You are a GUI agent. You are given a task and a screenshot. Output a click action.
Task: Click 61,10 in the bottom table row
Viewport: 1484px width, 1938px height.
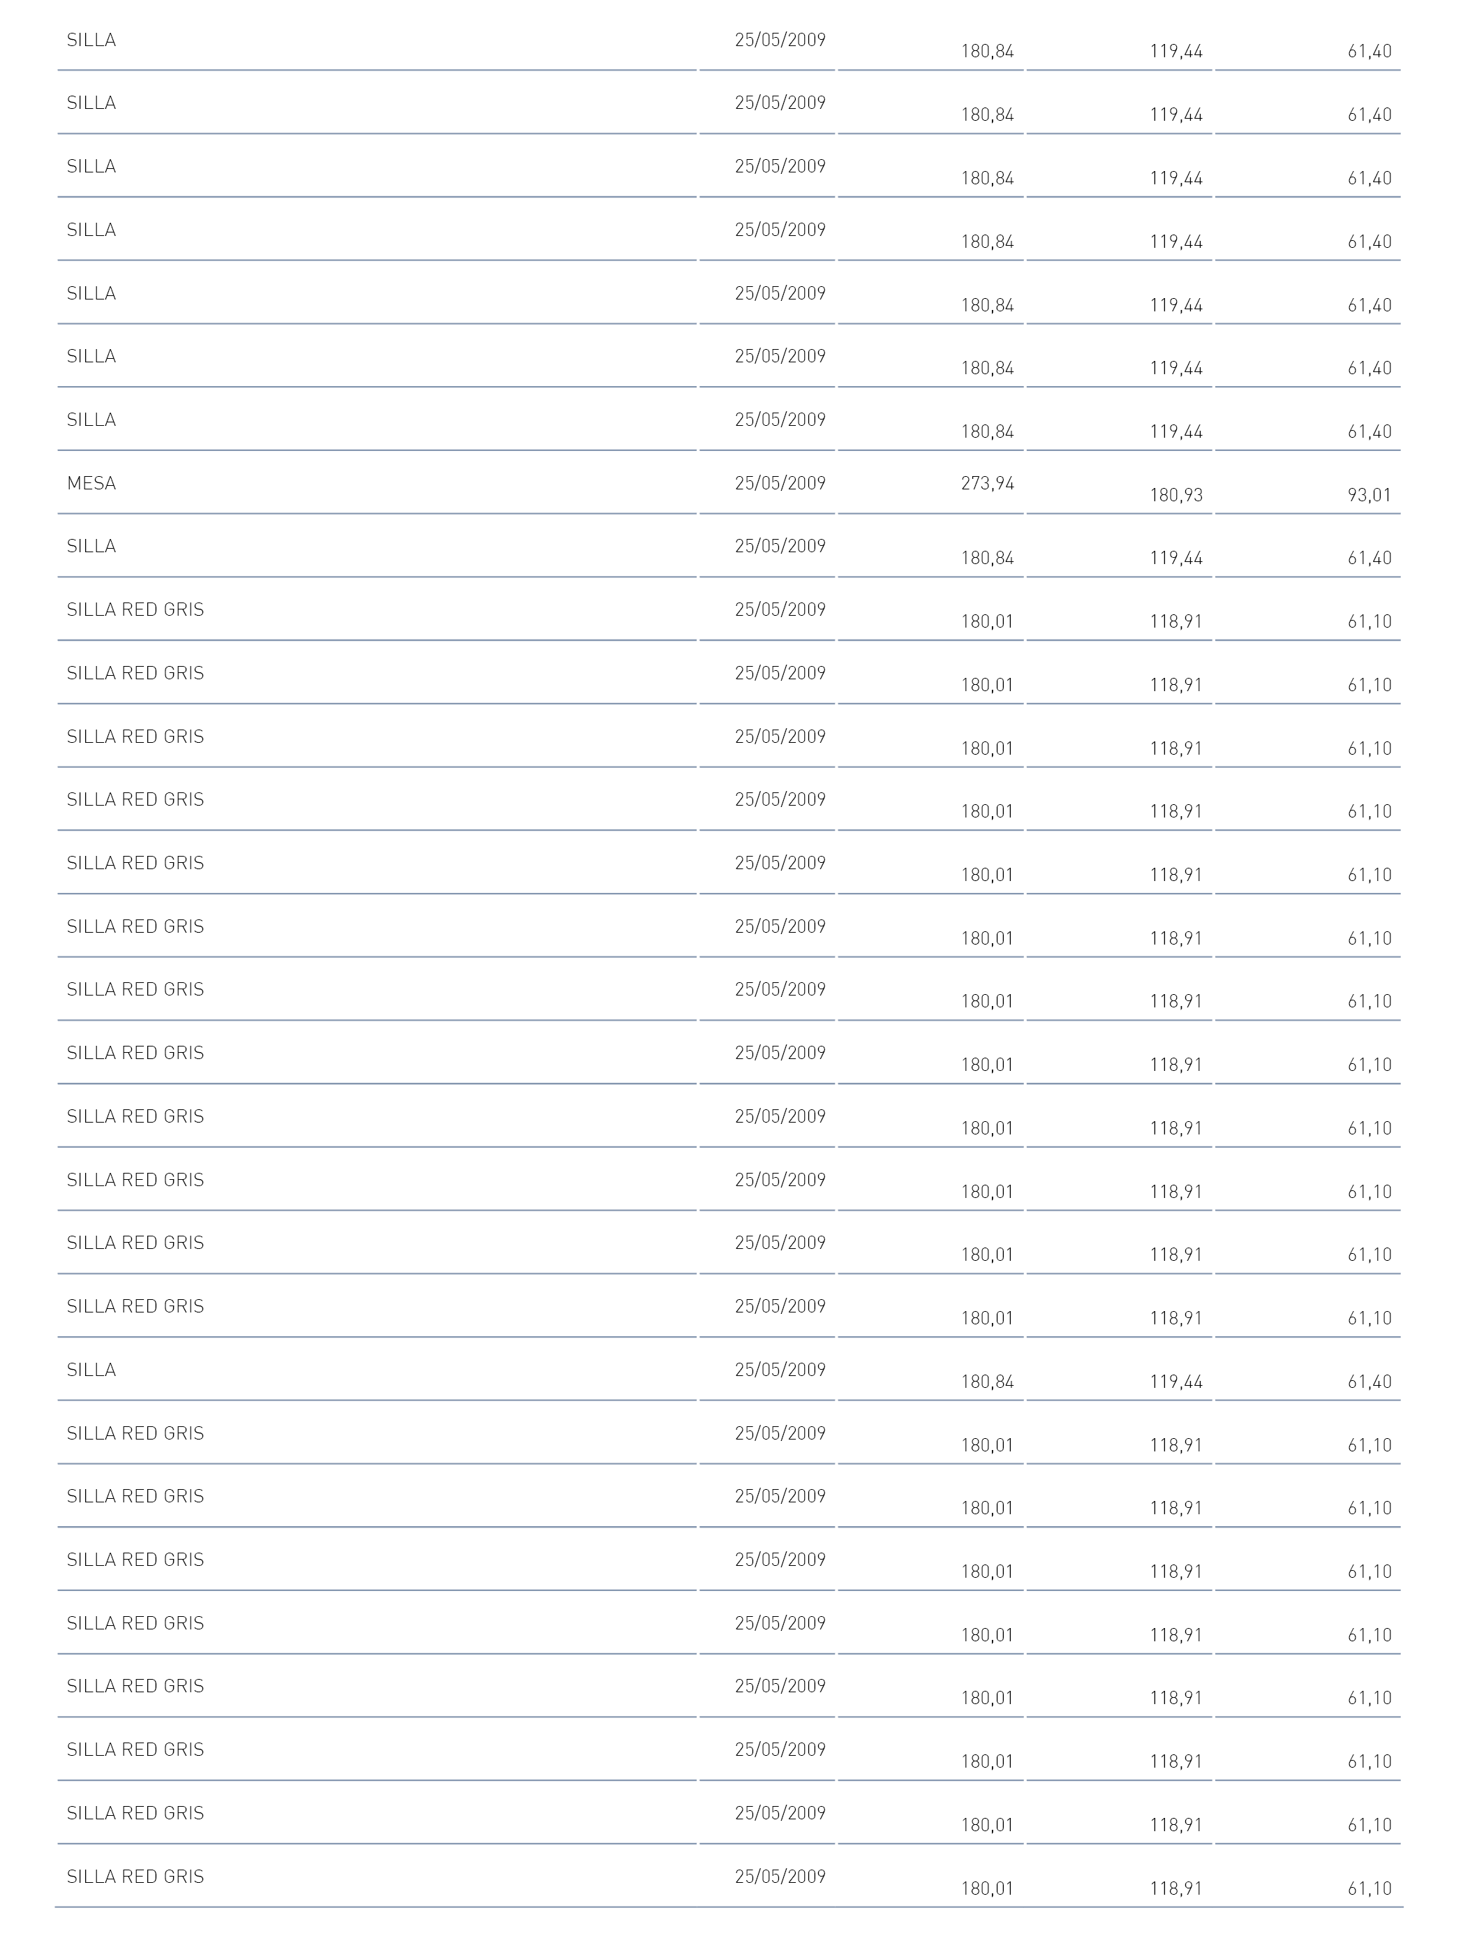pyautogui.click(x=1369, y=1888)
